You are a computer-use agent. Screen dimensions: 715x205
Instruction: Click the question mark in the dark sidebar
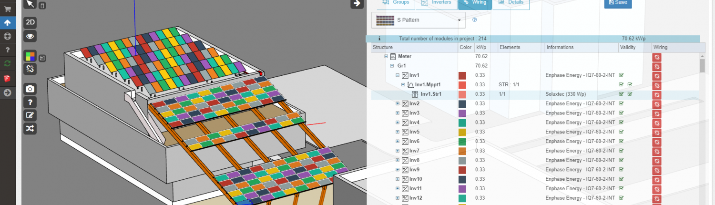[8, 50]
